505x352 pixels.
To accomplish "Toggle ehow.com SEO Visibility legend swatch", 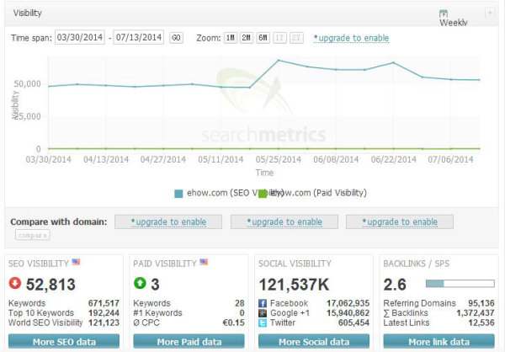I will [178, 194].
